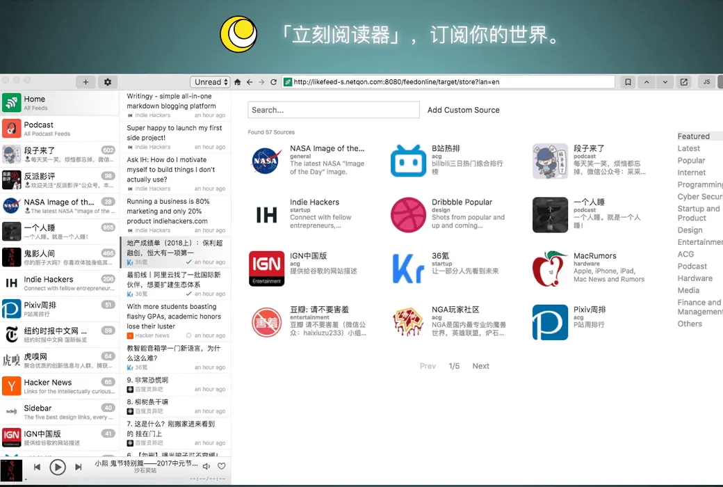Open 纽约时报中文网 feed in sidebar

(x=60, y=335)
